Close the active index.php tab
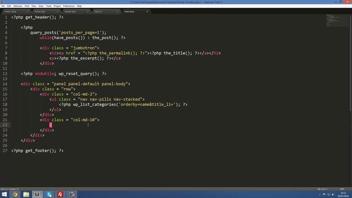This screenshot has width=352, height=198. click(147, 12)
